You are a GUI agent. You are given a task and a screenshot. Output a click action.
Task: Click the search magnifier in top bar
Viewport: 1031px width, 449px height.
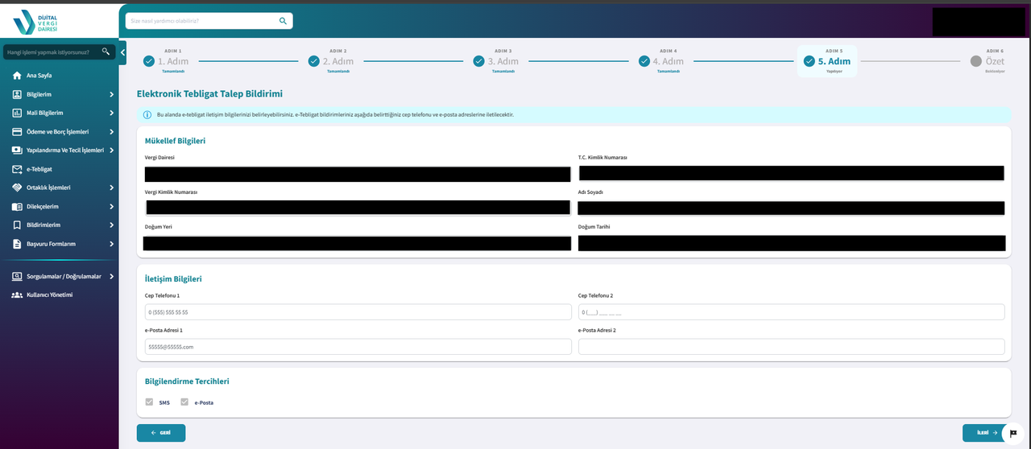tap(283, 20)
